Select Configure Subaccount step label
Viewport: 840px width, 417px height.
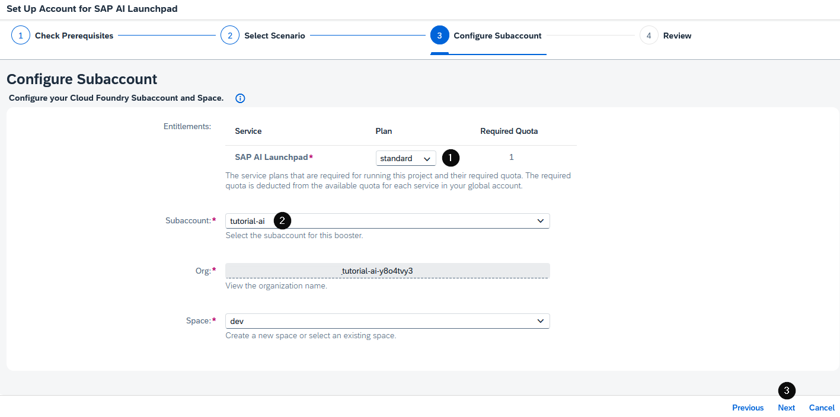pyautogui.click(x=497, y=36)
